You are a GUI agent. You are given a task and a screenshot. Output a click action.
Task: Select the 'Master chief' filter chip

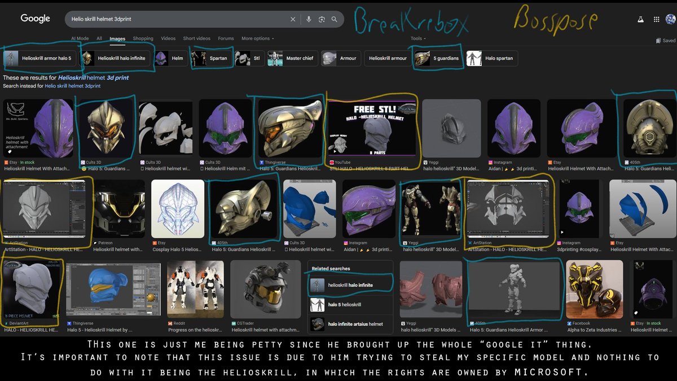292,58
